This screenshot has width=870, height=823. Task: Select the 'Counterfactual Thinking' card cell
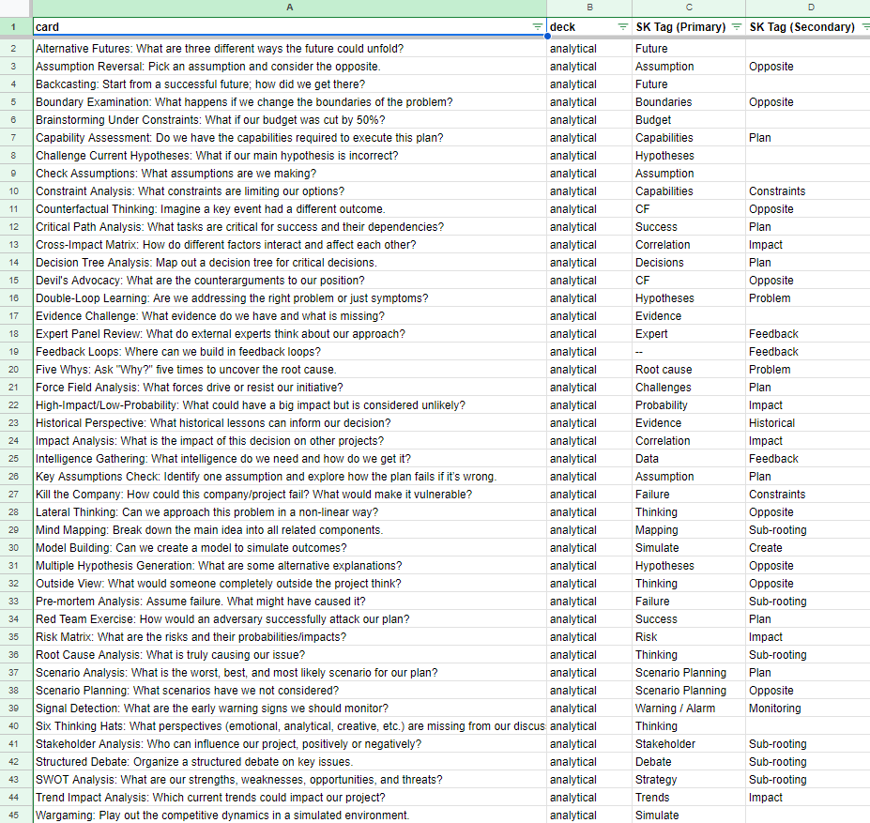290,209
